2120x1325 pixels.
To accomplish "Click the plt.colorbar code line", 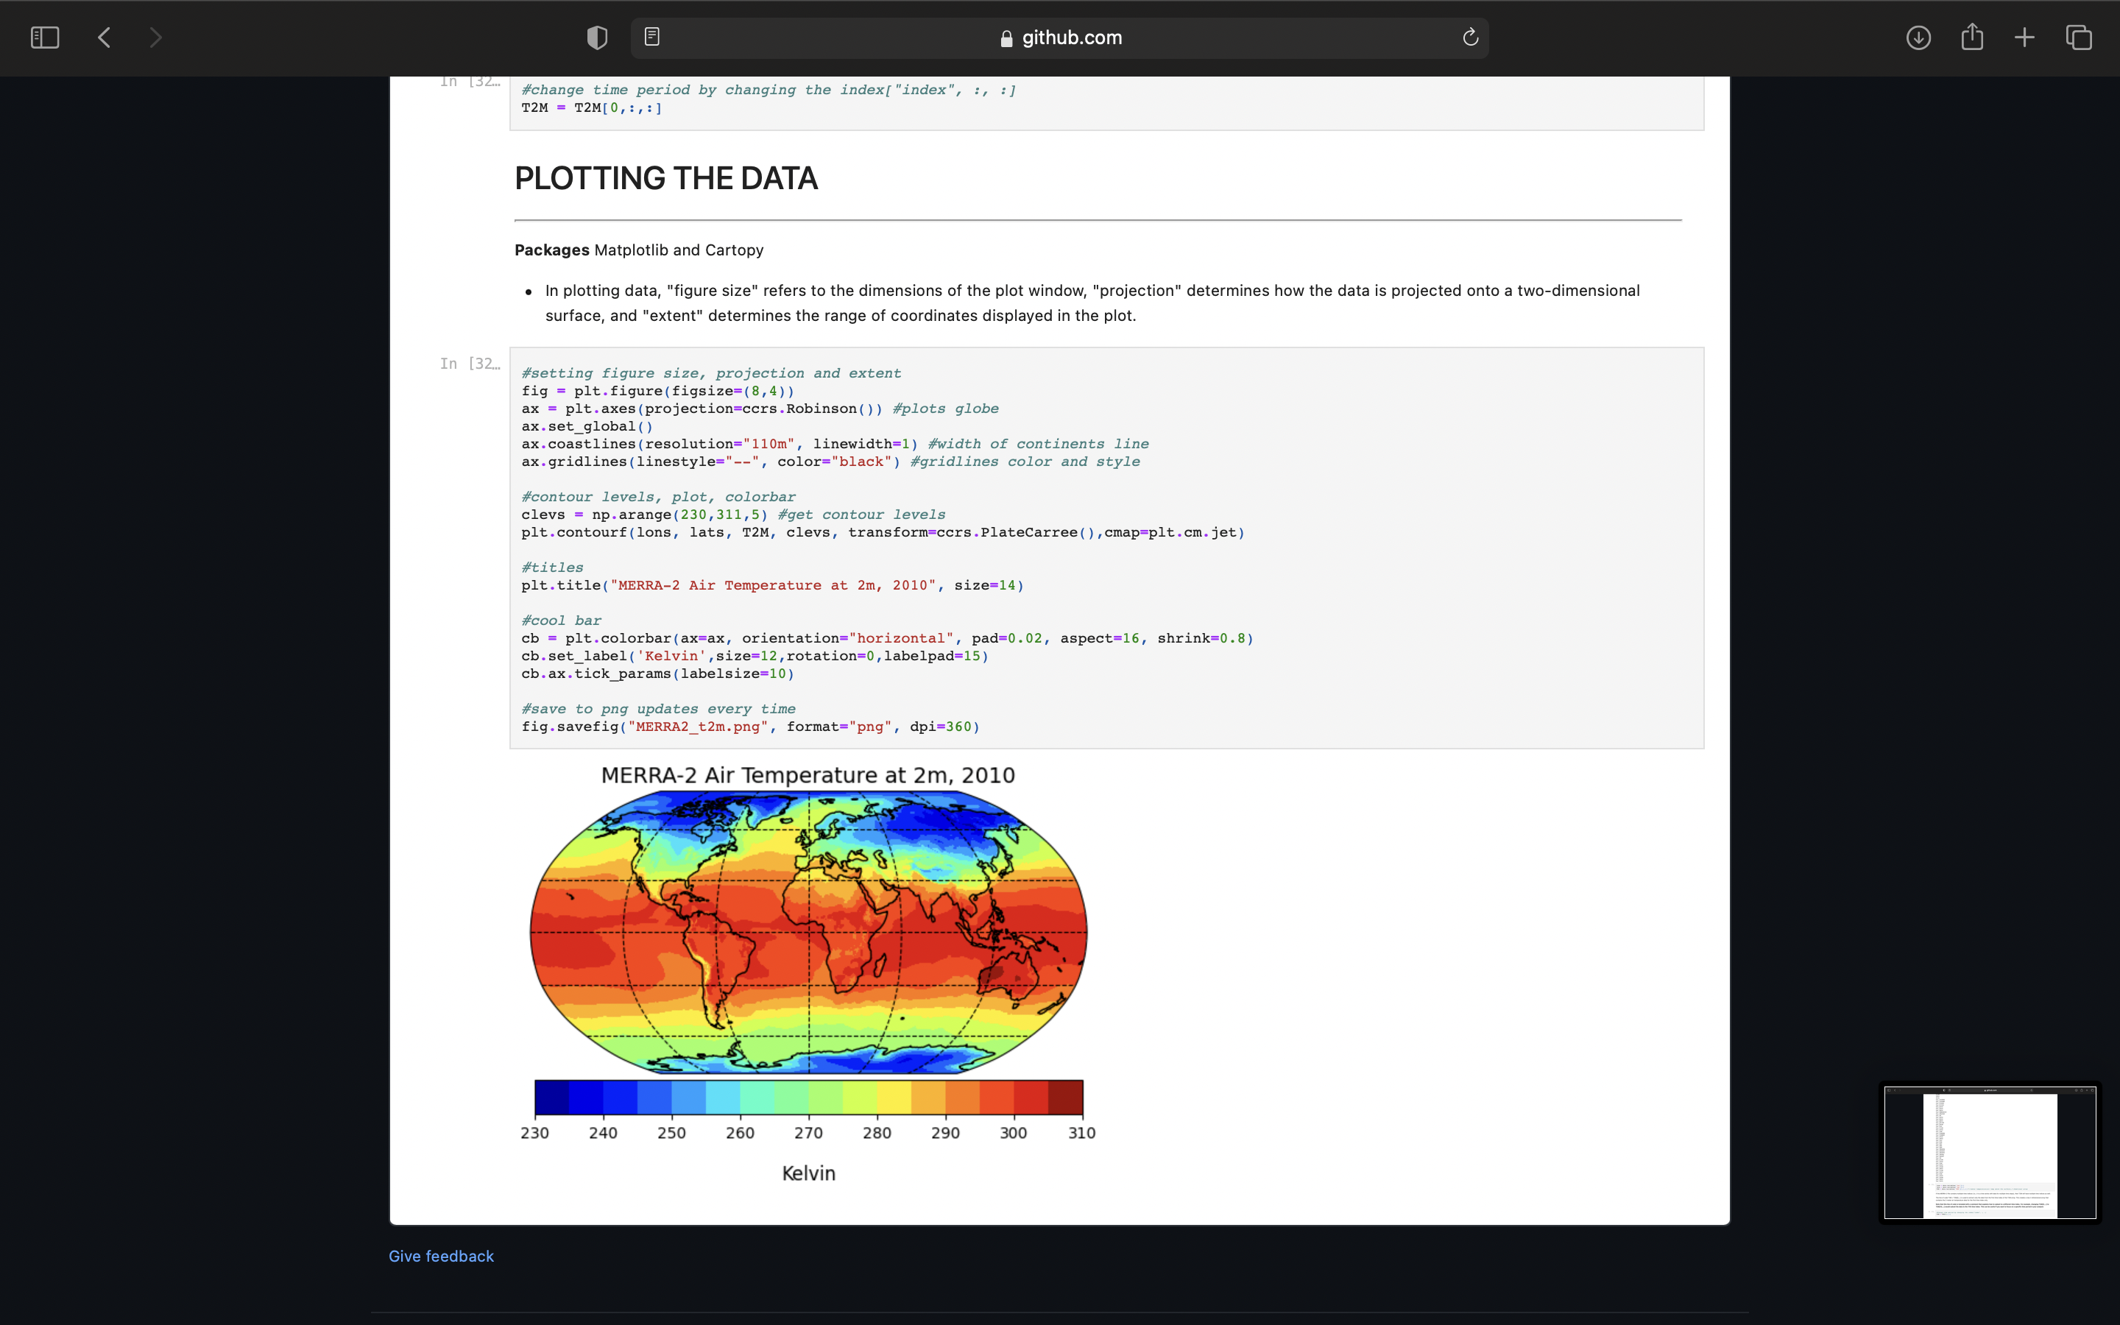I will pyautogui.click(x=888, y=638).
